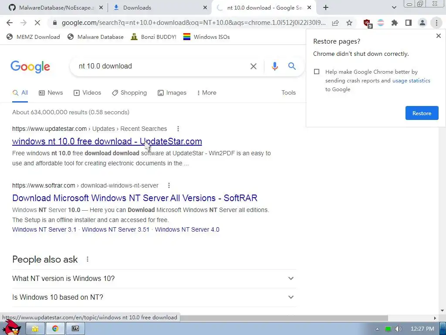Close the Restore pages popup
Viewport: 446px width, 335px height.
(x=438, y=36)
